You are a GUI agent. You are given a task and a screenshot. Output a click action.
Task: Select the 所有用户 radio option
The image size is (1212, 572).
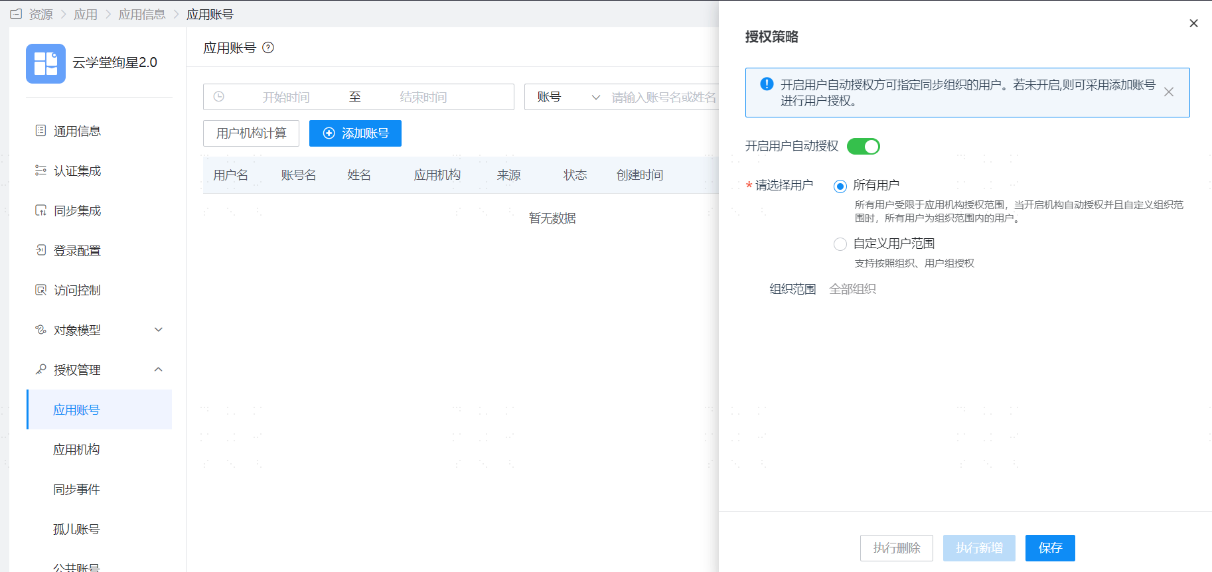(x=840, y=186)
